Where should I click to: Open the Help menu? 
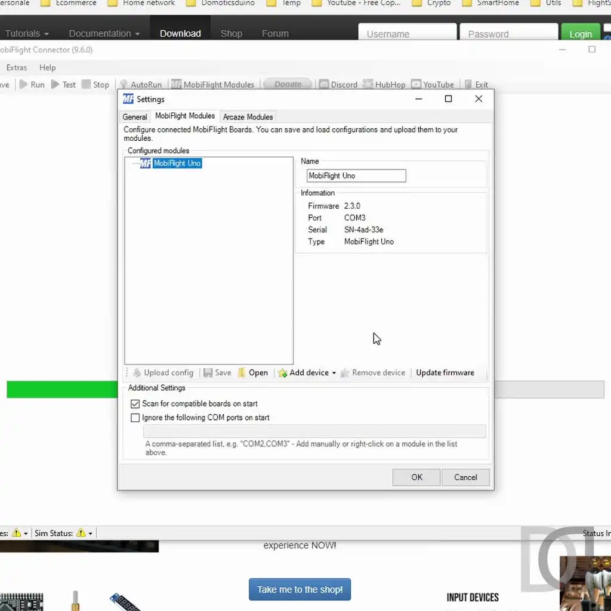48,67
